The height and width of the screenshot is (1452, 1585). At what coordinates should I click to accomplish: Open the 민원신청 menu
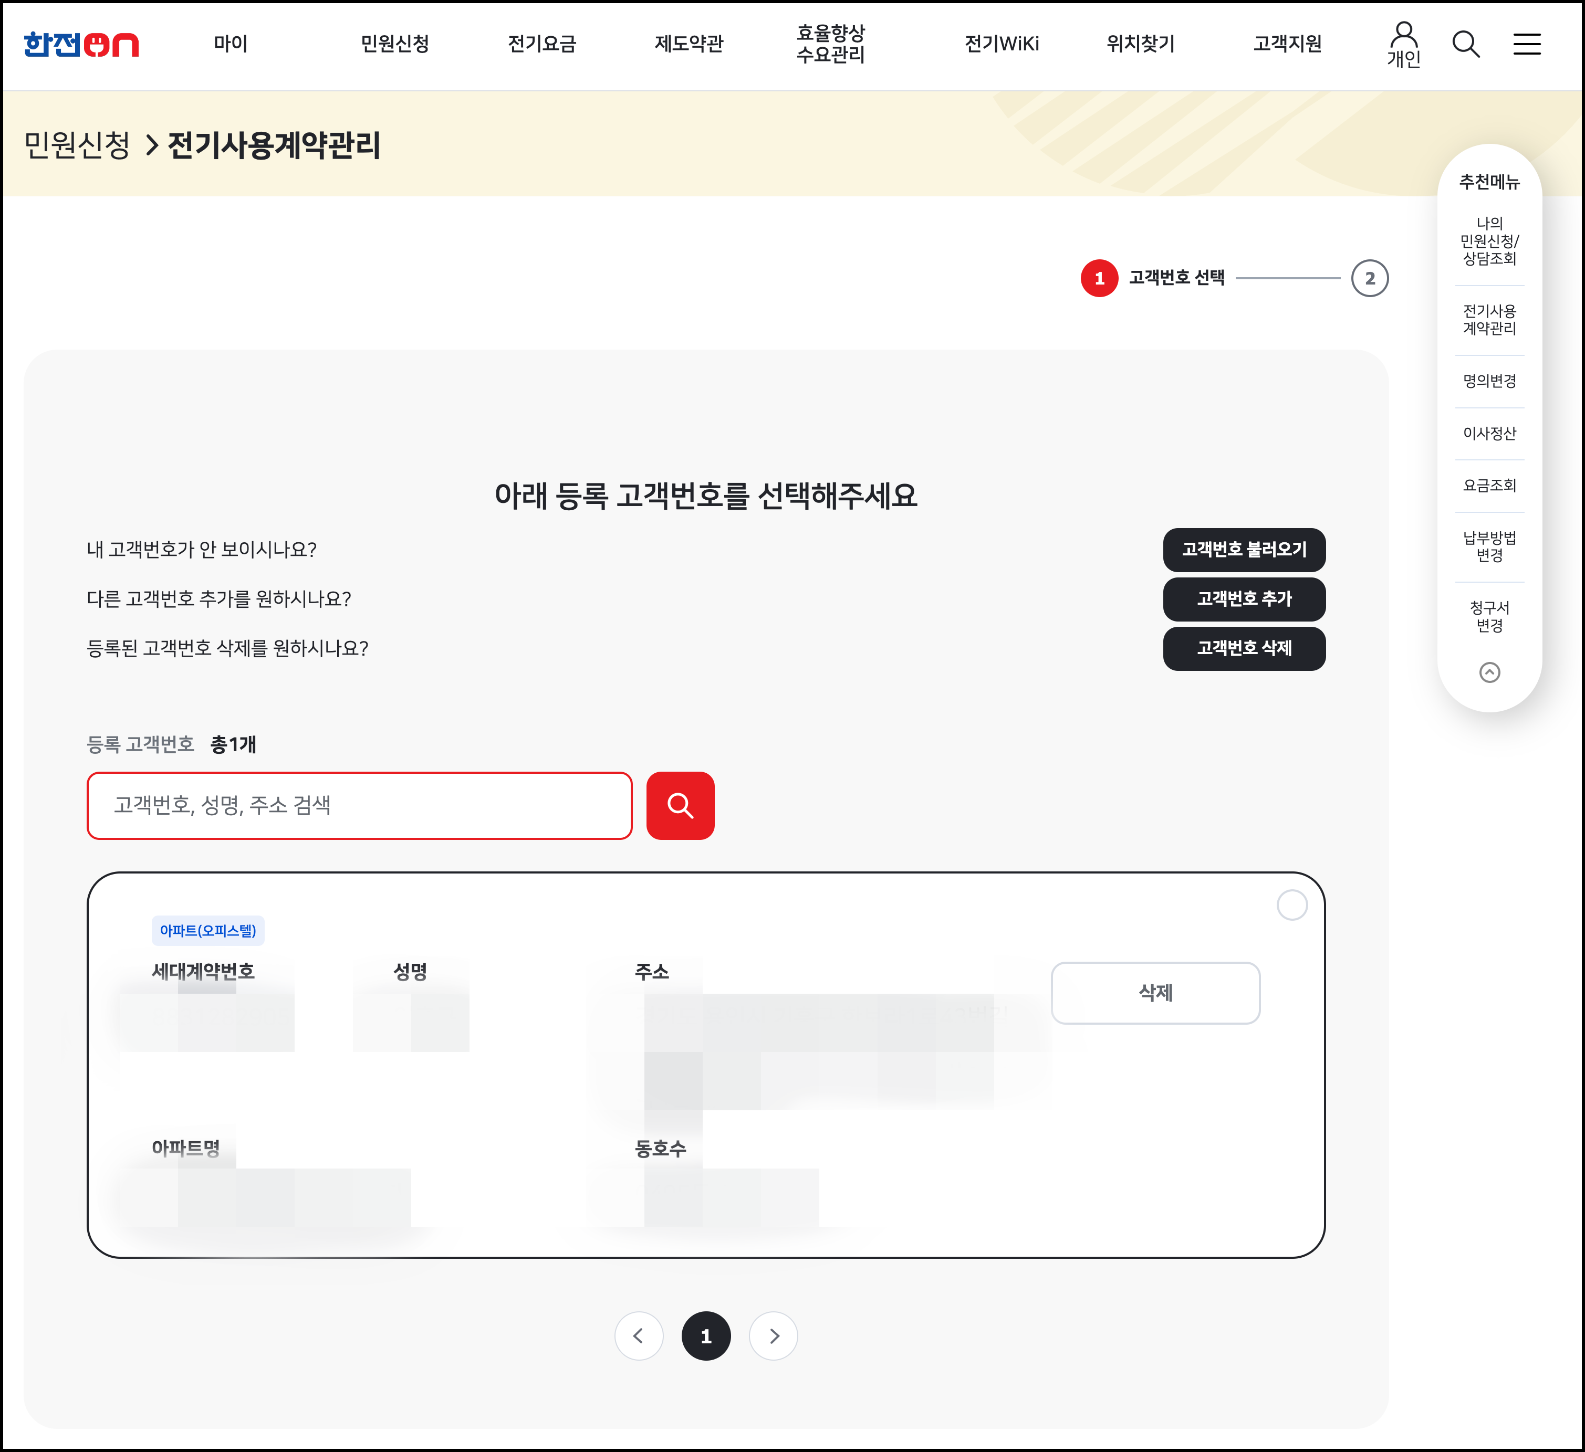coord(395,44)
